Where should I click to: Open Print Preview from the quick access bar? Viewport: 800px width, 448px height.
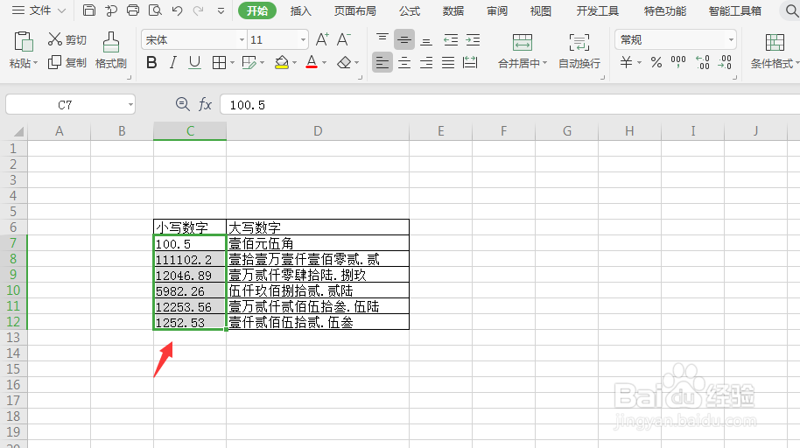point(155,10)
